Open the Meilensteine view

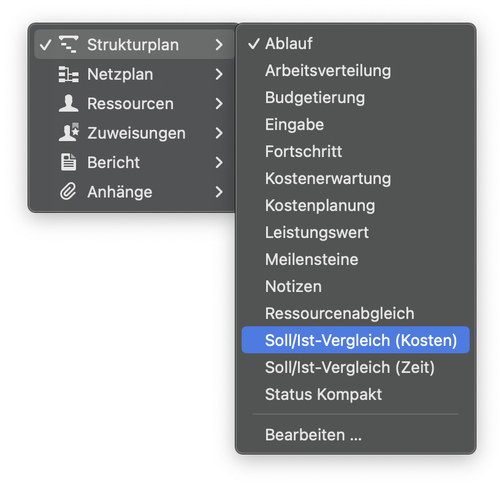tap(311, 259)
